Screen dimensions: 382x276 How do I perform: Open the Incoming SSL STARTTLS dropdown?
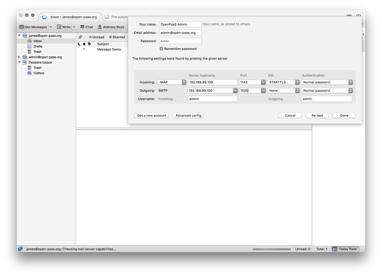[x=283, y=82]
